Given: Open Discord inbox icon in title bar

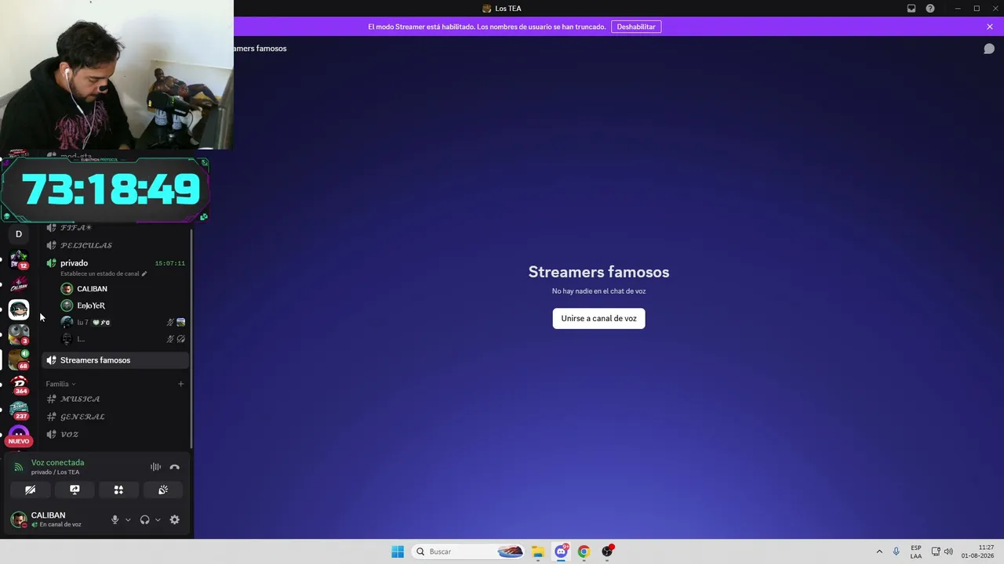Looking at the screenshot, I should pyautogui.click(x=911, y=9).
